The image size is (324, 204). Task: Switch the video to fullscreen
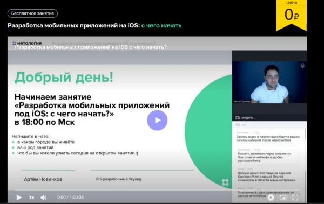pos(295,198)
